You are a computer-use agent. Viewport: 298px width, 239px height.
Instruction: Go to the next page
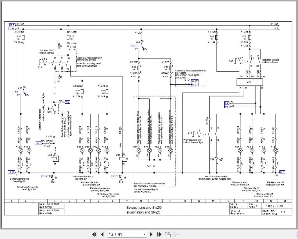(151, 235)
